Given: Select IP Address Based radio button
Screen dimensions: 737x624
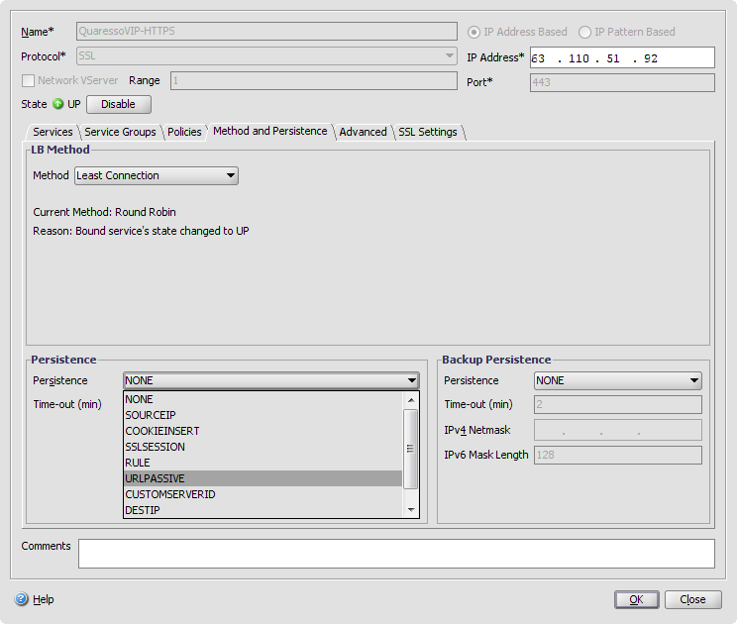Looking at the screenshot, I should click(474, 32).
